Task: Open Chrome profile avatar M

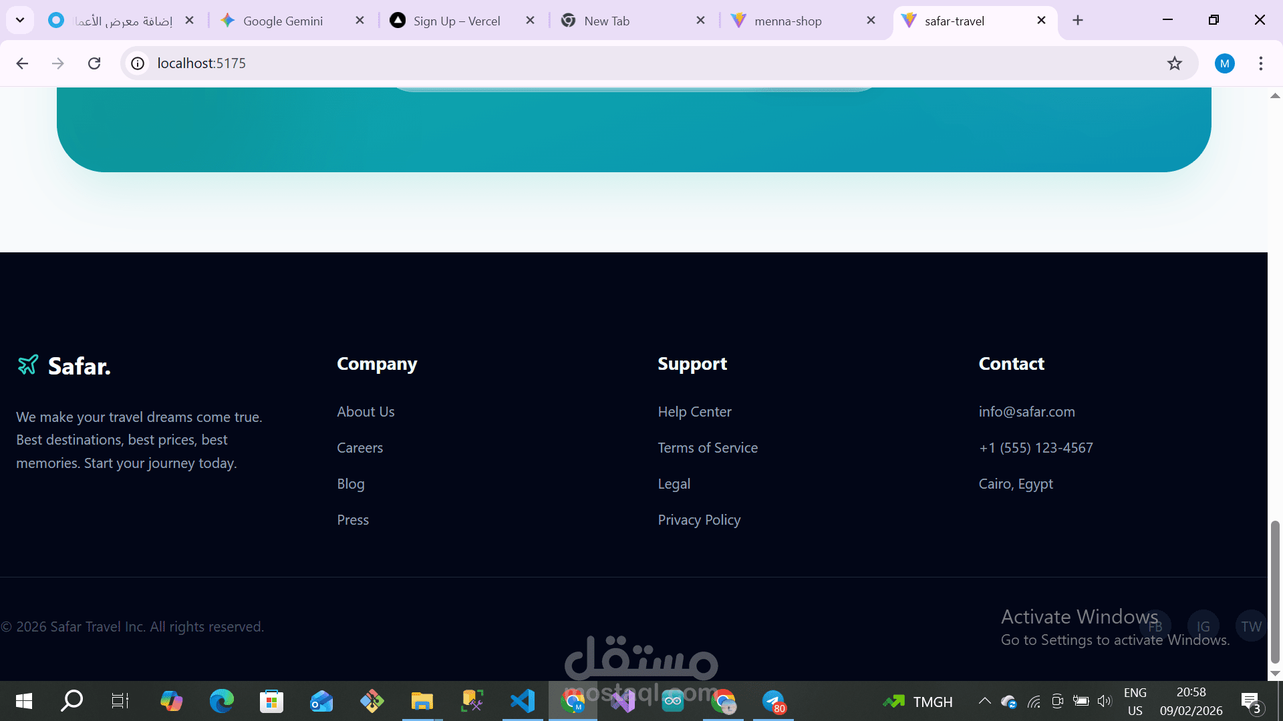Action: [1224, 63]
